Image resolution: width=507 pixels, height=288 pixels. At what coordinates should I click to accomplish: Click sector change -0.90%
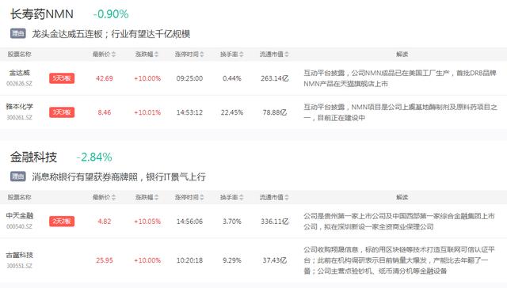point(111,14)
